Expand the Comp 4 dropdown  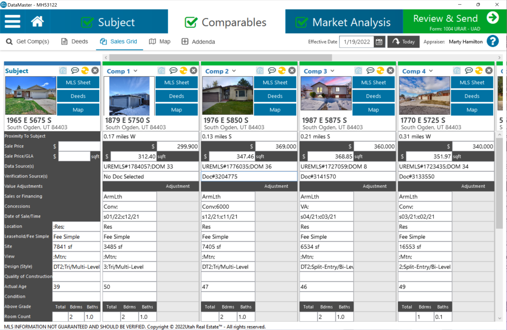[431, 71]
